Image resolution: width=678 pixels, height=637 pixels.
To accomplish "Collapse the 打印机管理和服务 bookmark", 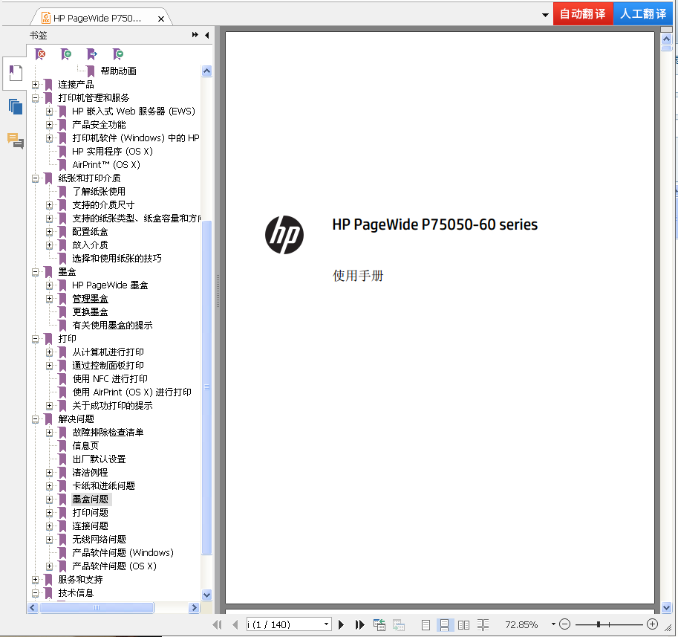I will [x=36, y=98].
